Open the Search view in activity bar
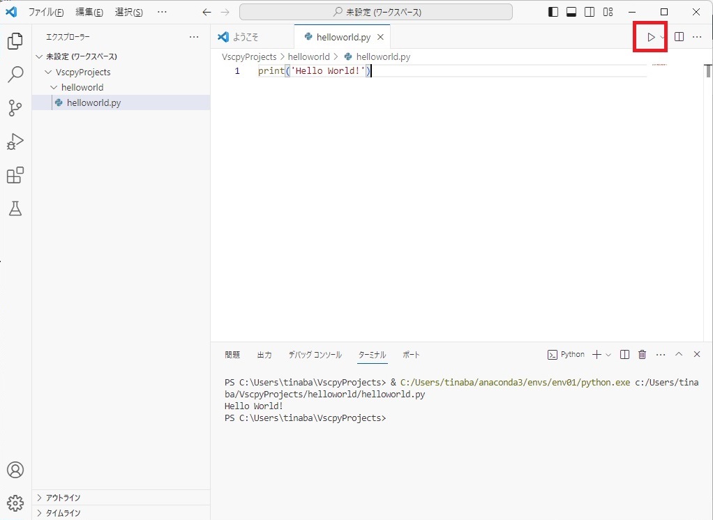The width and height of the screenshot is (713, 520). pyautogui.click(x=15, y=75)
